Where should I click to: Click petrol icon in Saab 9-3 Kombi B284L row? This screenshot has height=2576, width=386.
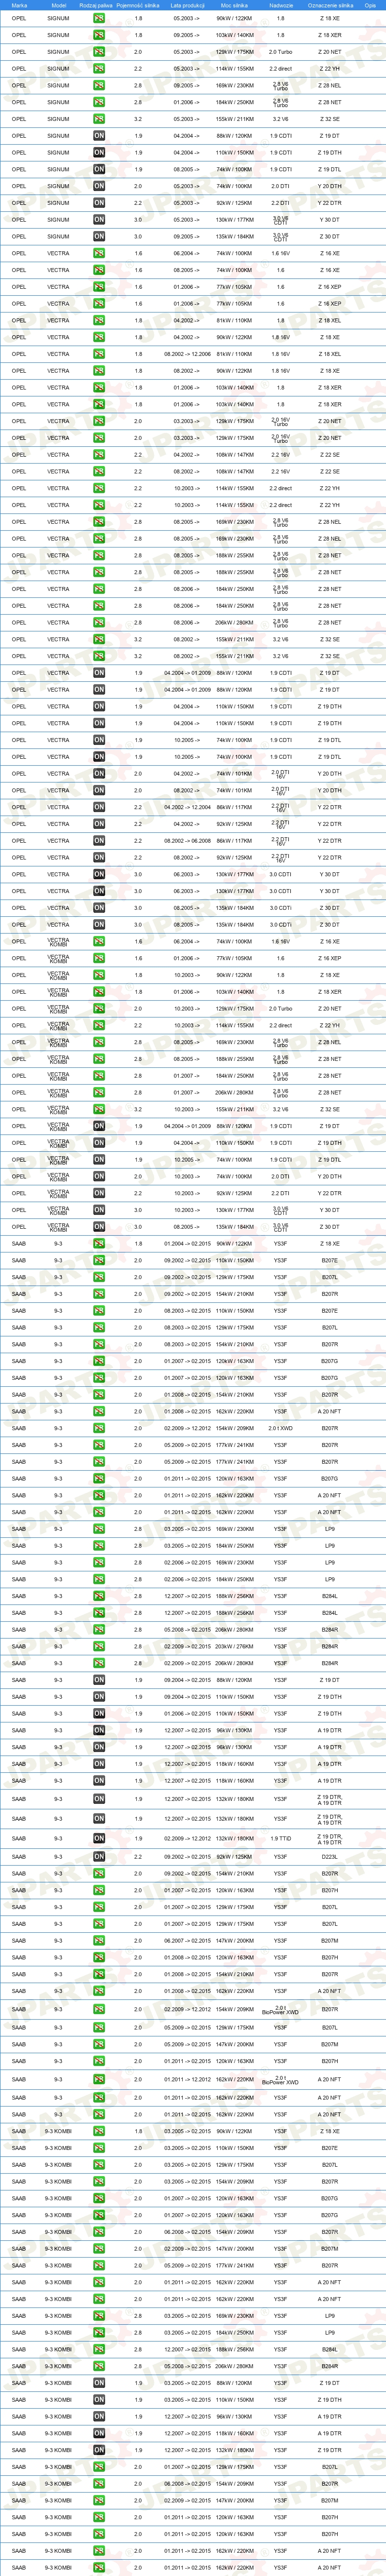(x=99, y=2350)
